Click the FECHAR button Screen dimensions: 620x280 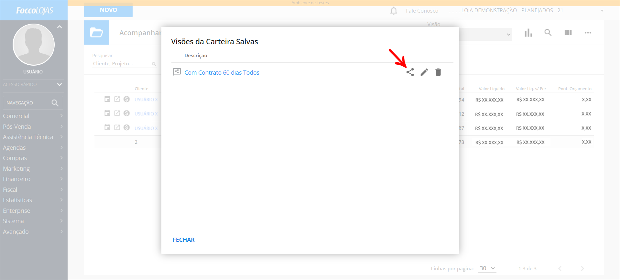[184, 240]
